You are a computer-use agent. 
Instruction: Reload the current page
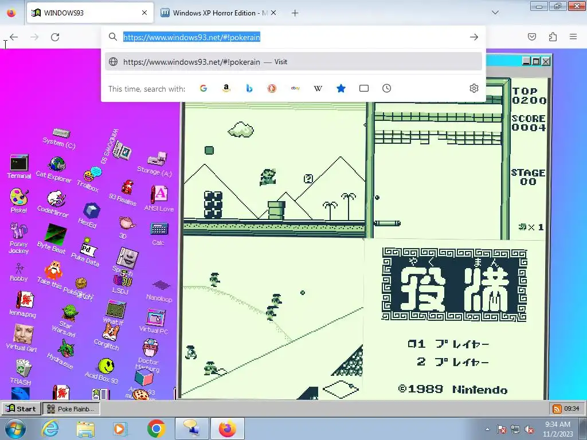[x=55, y=37]
